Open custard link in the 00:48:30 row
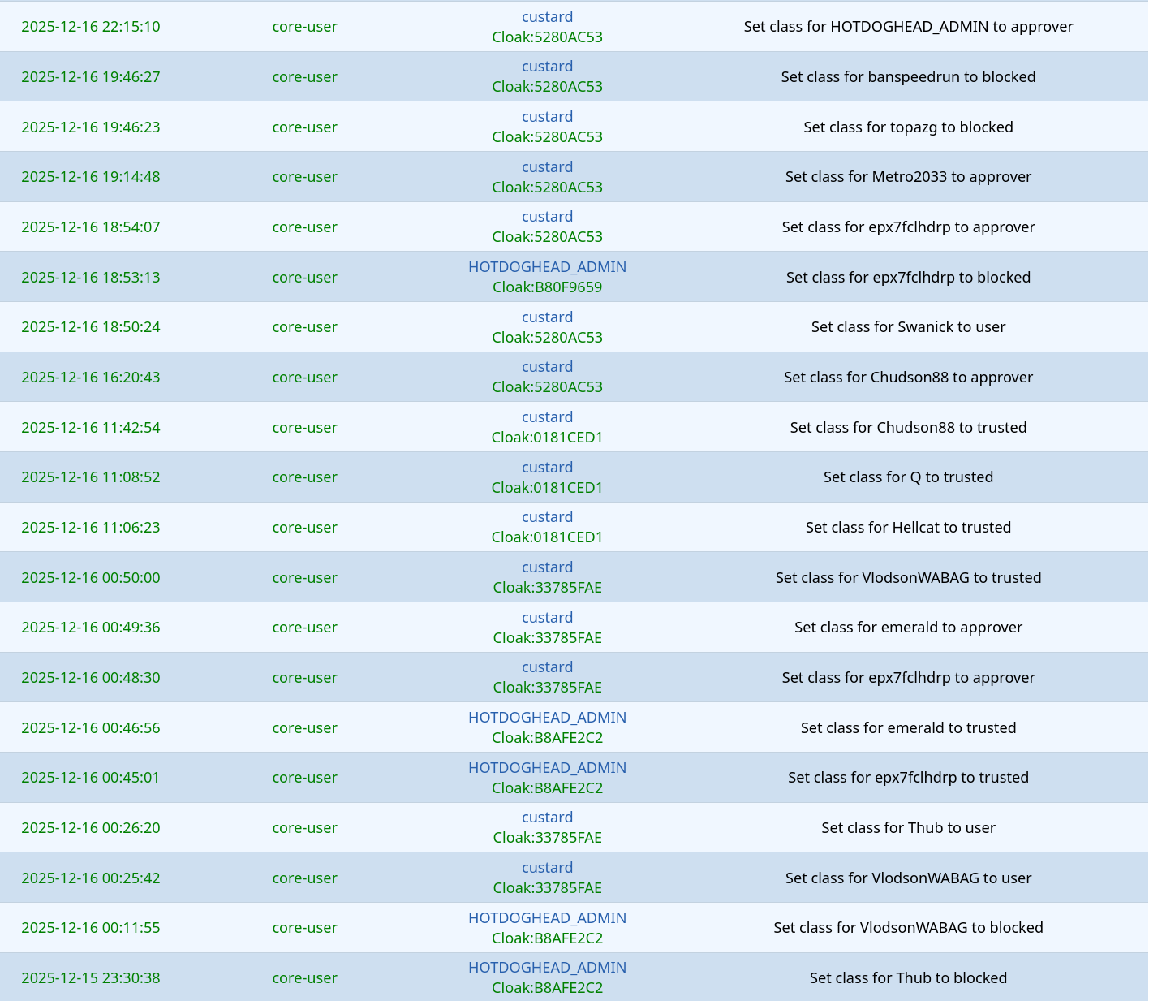Image resolution: width=1149 pixels, height=1001 pixels. [547, 667]
